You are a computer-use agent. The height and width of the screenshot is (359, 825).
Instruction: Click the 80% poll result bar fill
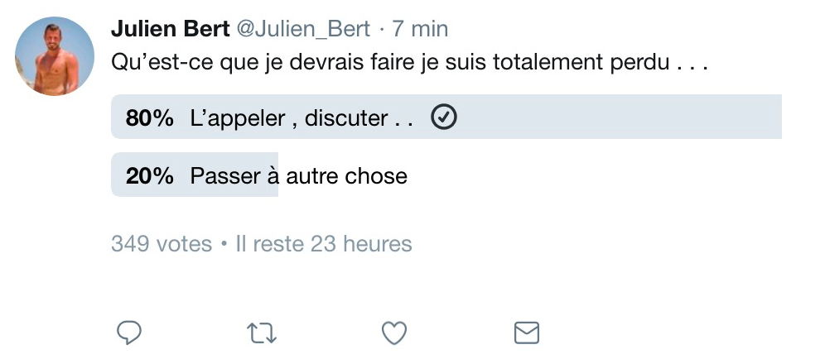(446, 117)
